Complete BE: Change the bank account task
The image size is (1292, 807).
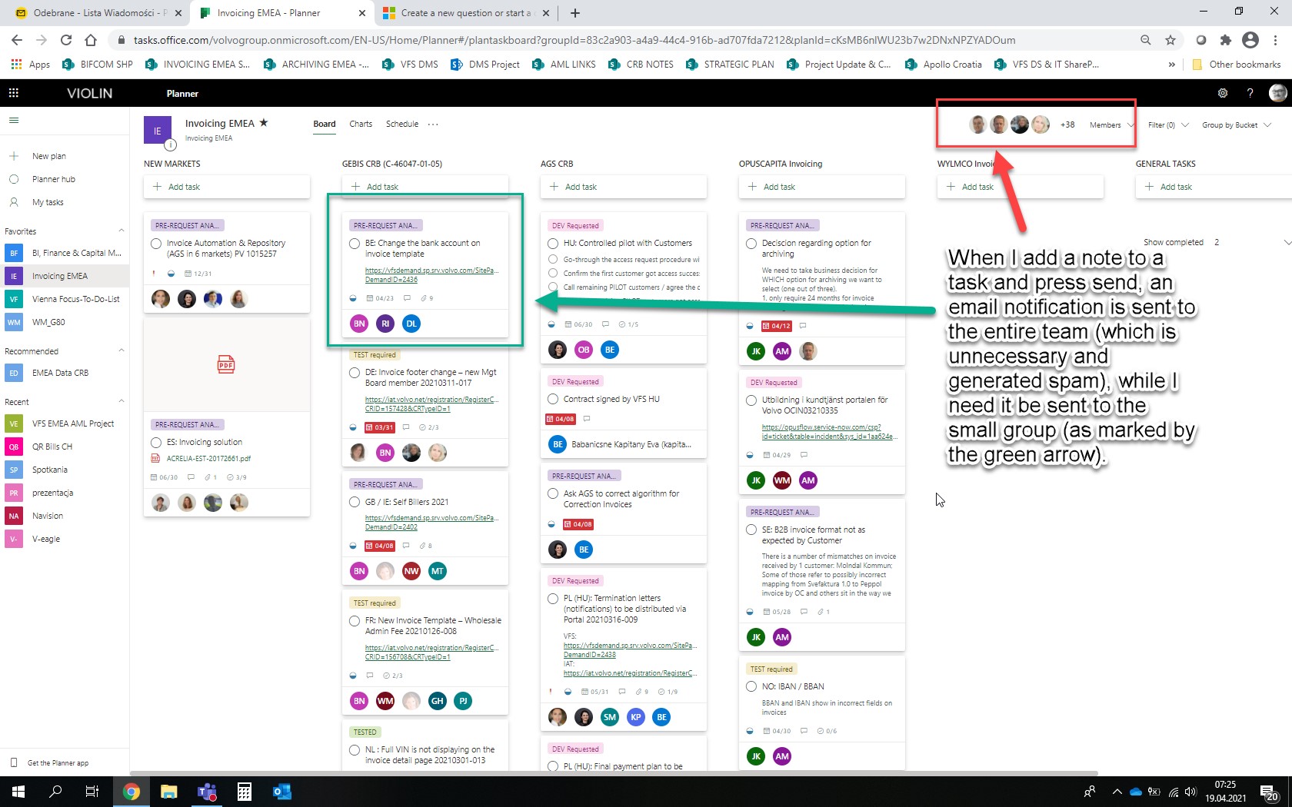tap(355, 244)
